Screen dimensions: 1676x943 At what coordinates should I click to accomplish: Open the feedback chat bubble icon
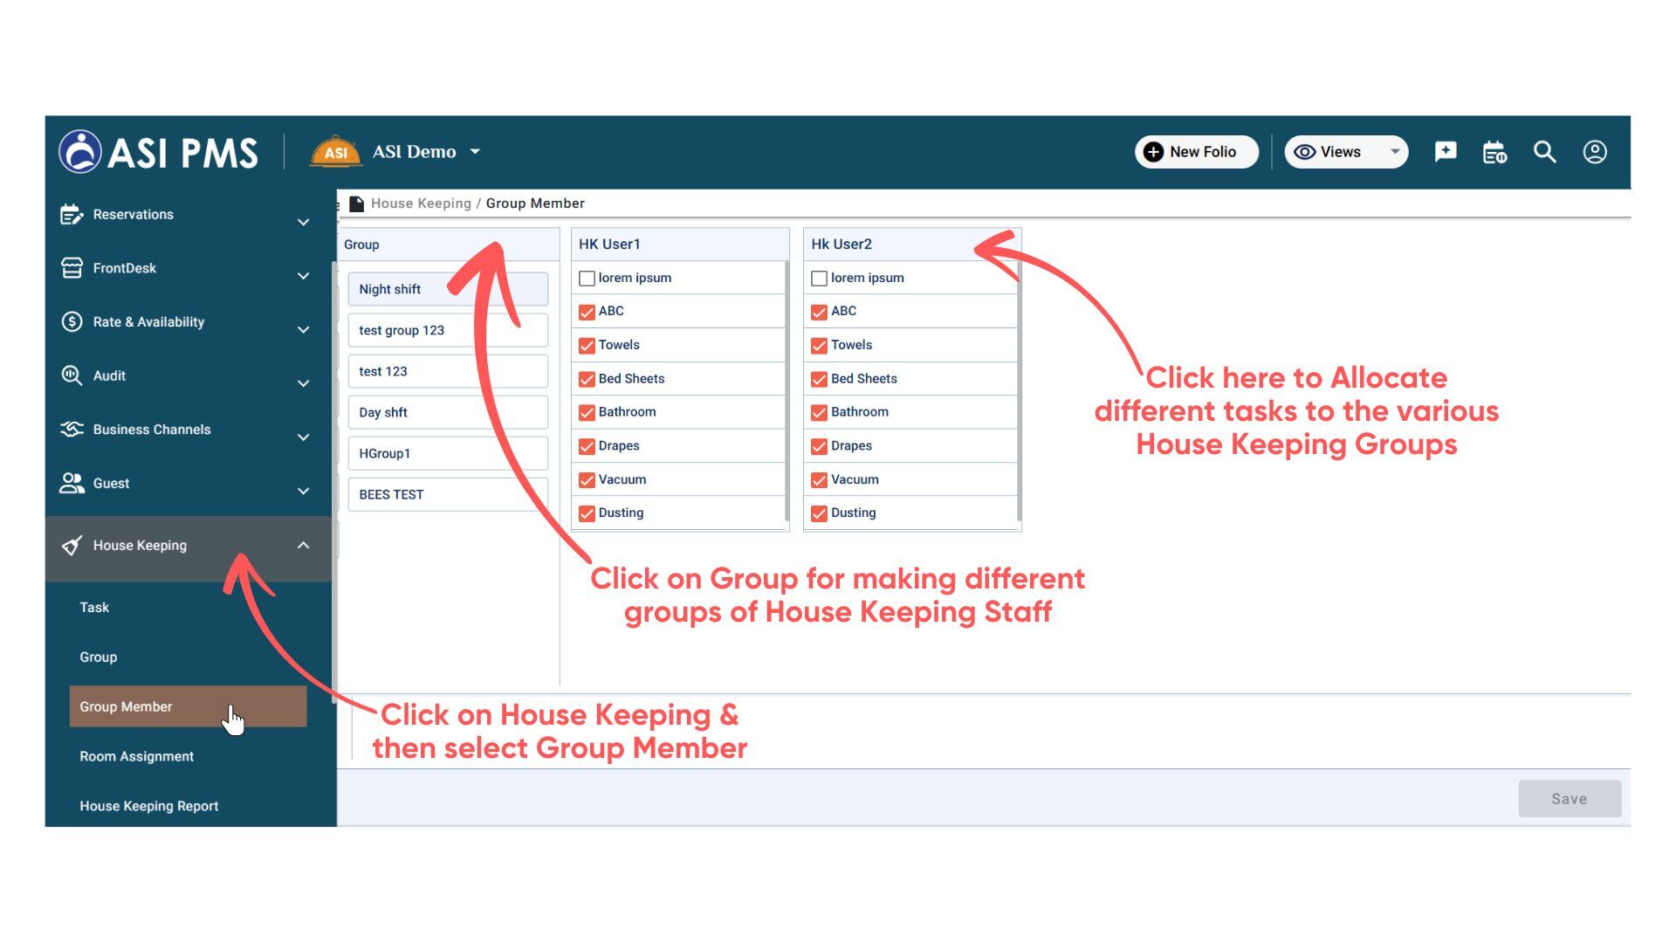[x=1445, y=152]
